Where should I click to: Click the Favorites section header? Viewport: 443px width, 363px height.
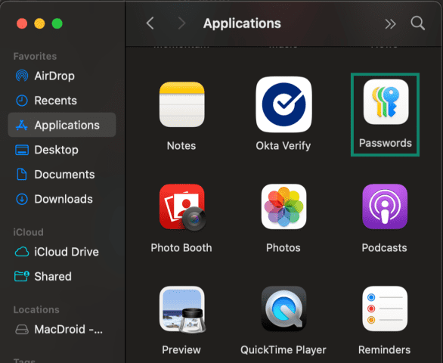[35, 56]
